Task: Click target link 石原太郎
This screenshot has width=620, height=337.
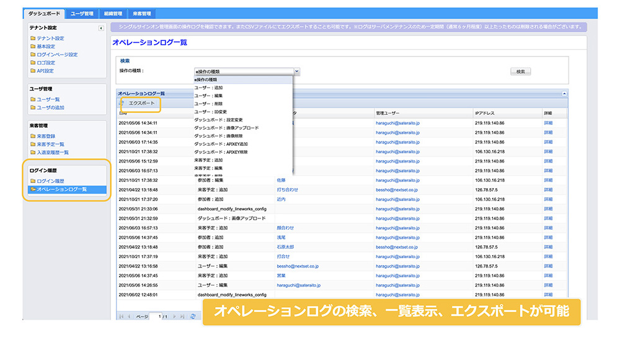Action: tap(285, 247)
